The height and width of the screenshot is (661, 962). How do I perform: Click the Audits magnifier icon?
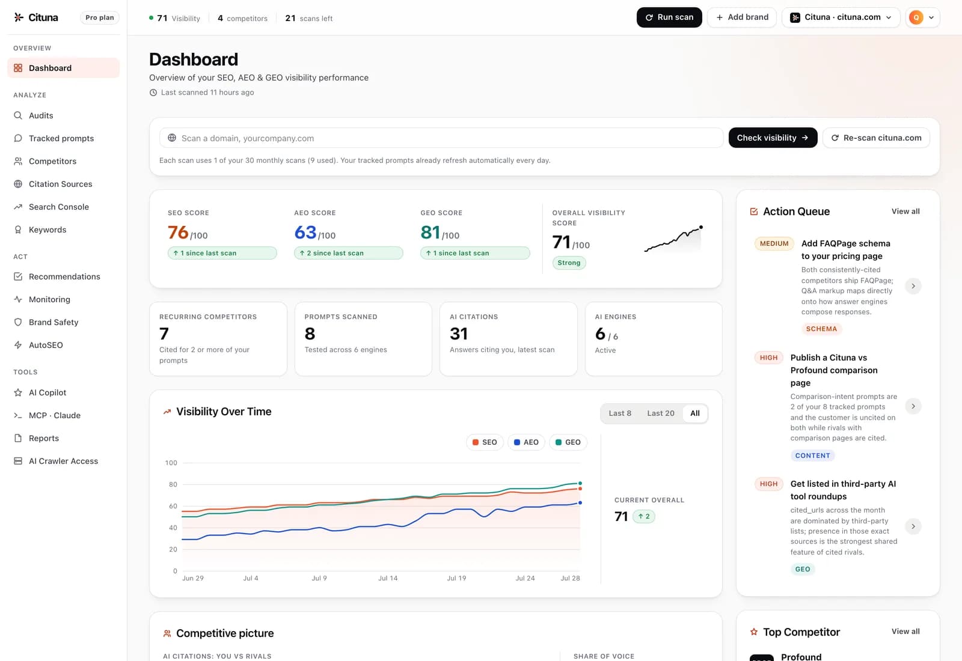[x=18, y=115]
